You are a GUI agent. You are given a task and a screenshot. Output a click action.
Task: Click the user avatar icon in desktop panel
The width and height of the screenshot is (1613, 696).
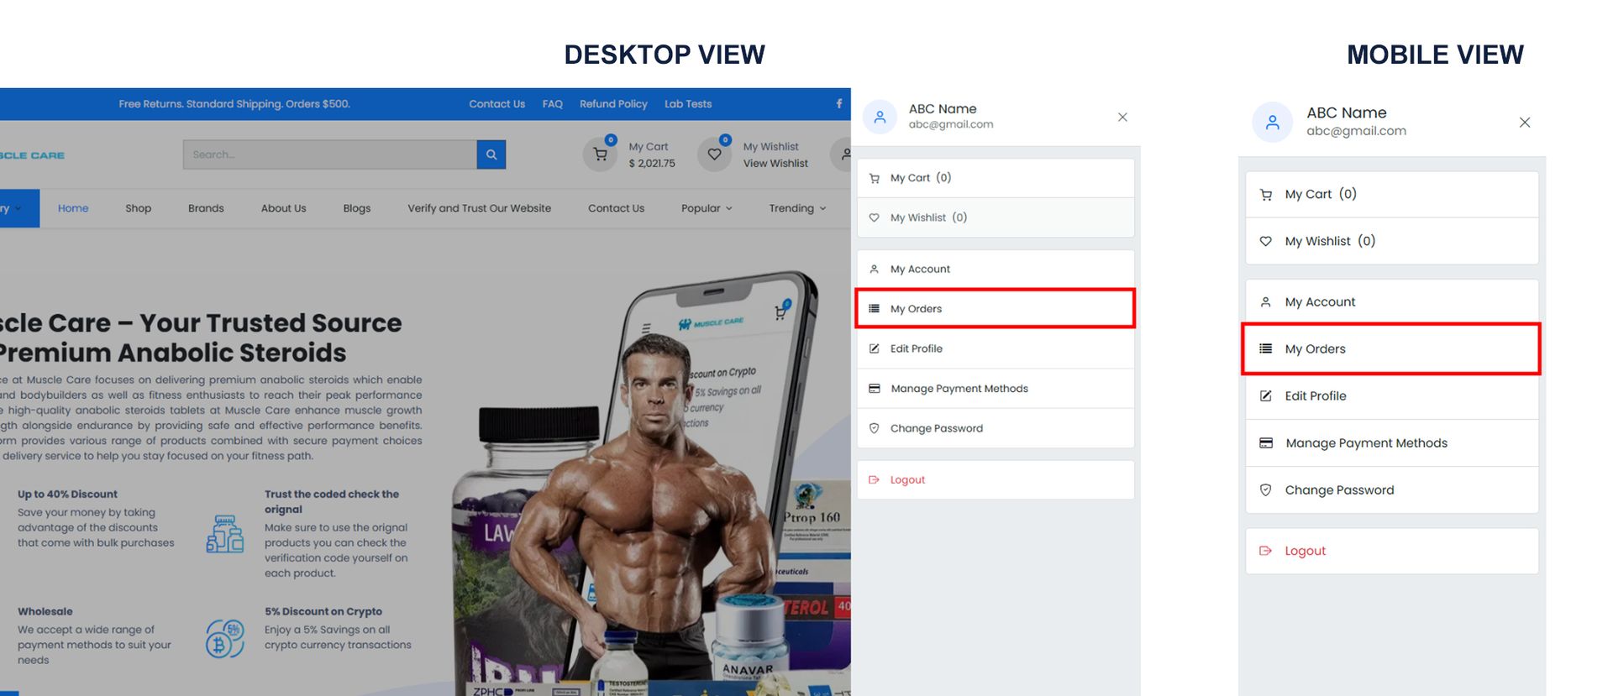880,117
